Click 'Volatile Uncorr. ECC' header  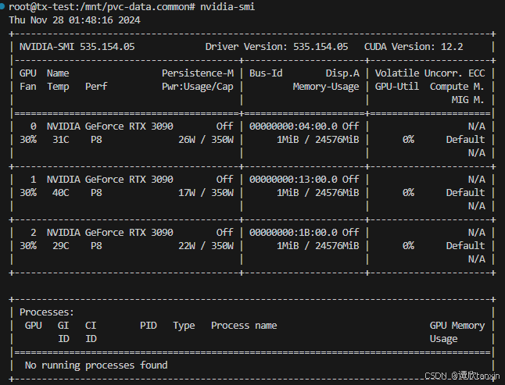430,73
